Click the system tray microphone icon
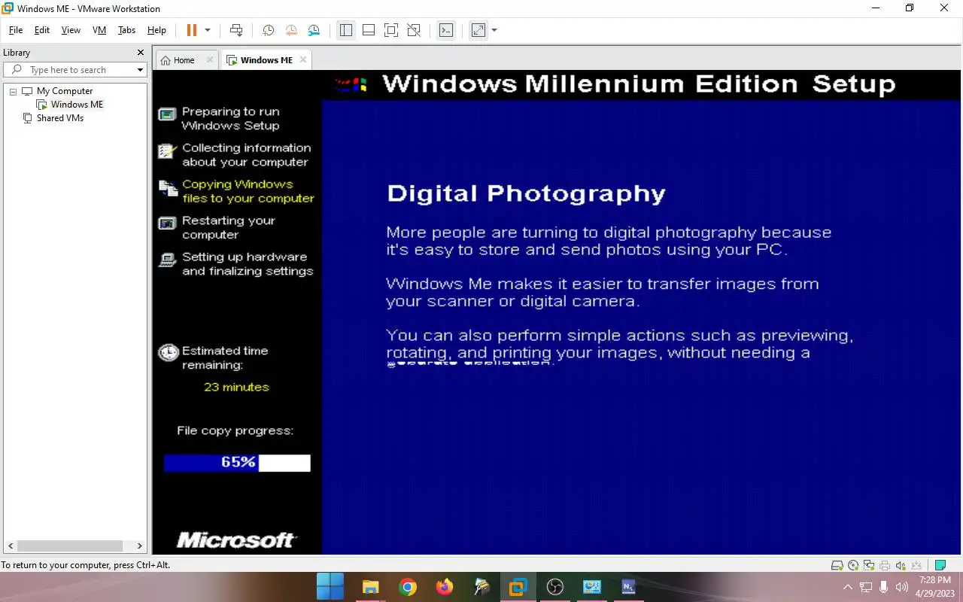963x602 pixels. 884,587
